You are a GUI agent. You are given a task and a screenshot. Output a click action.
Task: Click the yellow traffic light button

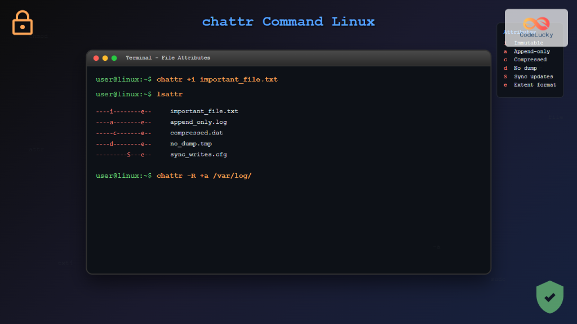tap(105, 57)
